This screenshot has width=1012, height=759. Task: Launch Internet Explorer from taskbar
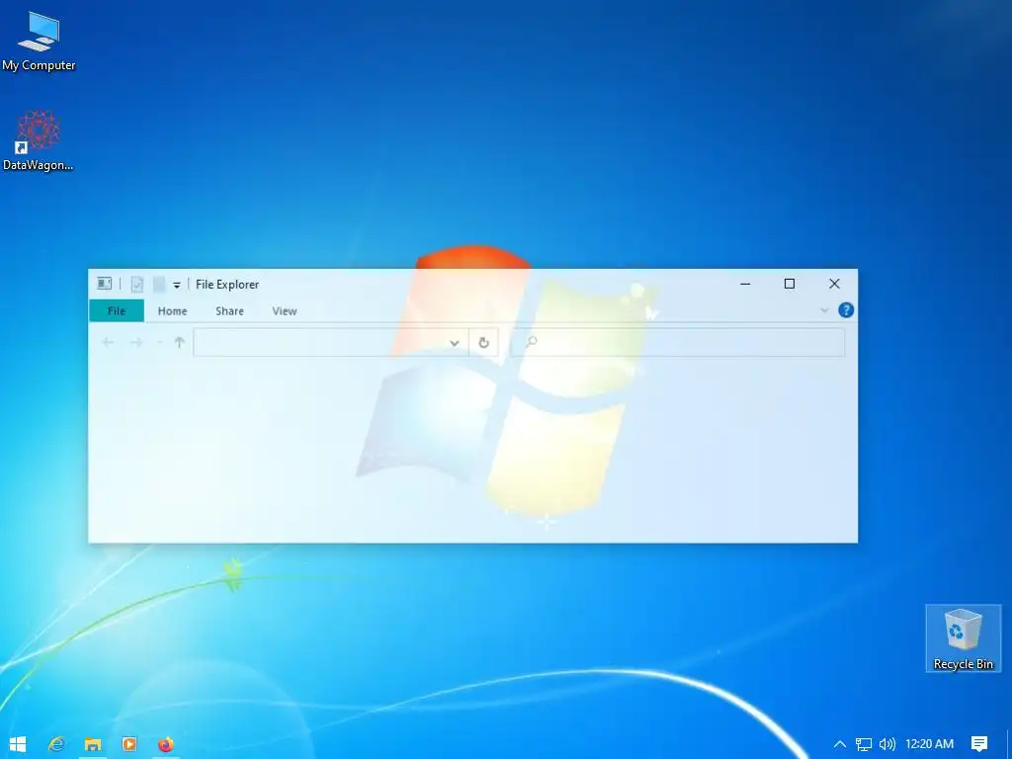[x=56, y=744]
